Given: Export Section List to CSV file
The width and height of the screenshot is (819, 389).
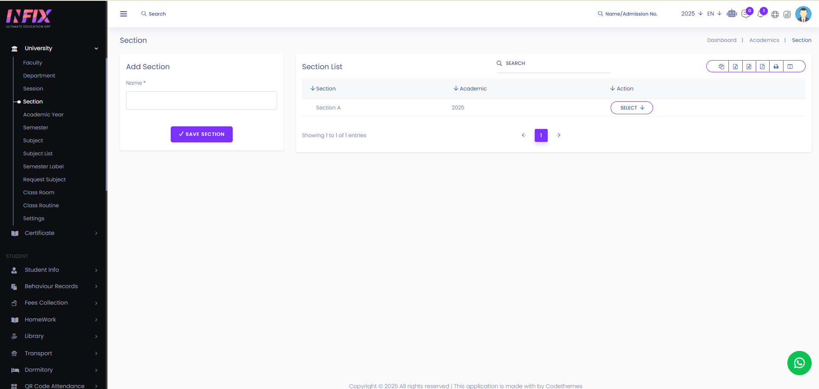Looking at the screenshot, I should pos(749,66).
